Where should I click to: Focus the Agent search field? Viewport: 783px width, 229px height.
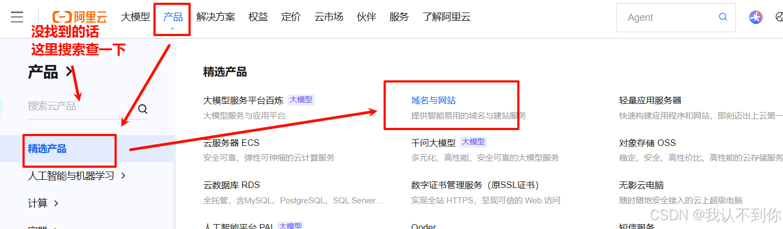(x=676, y=17)
